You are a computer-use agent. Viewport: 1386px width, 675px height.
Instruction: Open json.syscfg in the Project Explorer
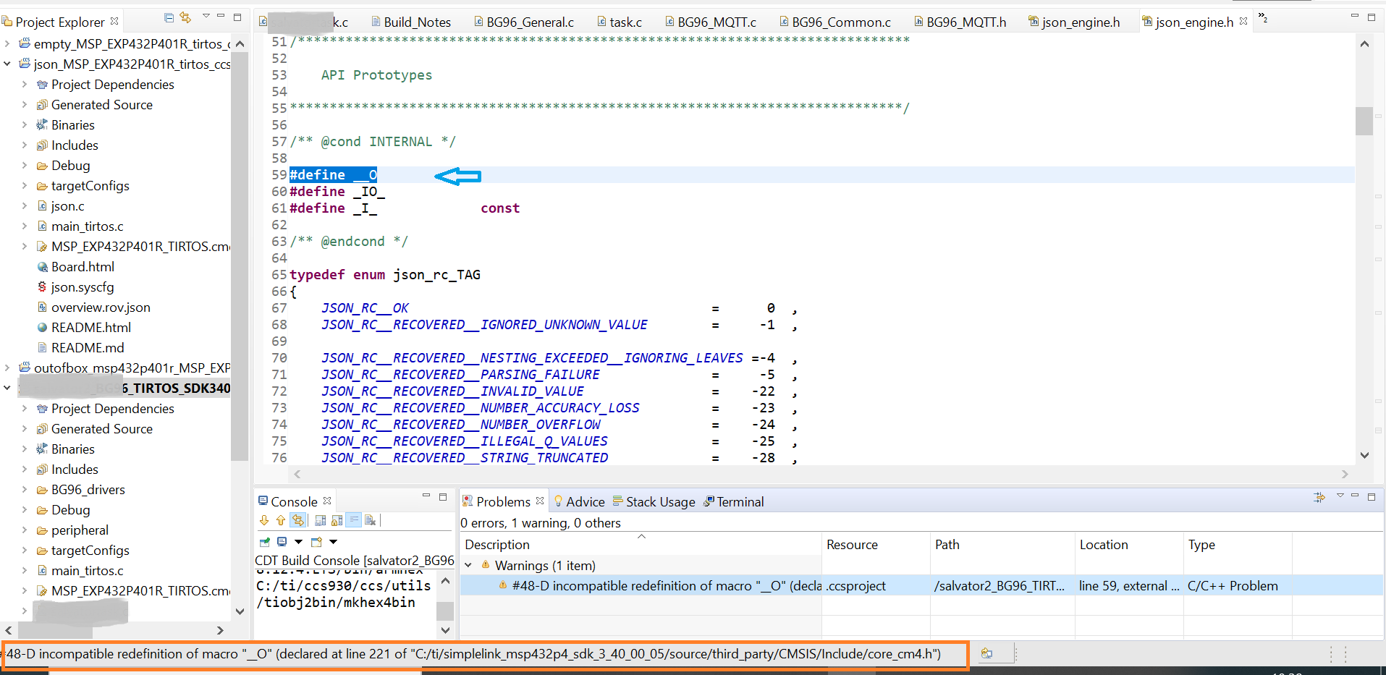[82, 286]
